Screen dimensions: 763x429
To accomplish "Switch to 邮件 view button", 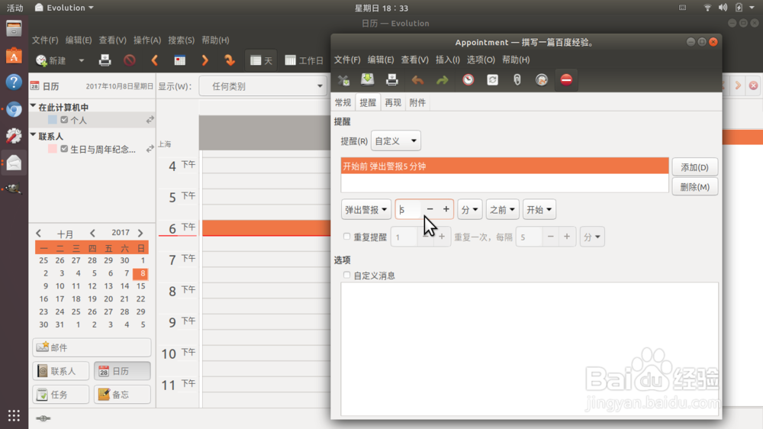I will pyautogui.click(x=92, y=347).
